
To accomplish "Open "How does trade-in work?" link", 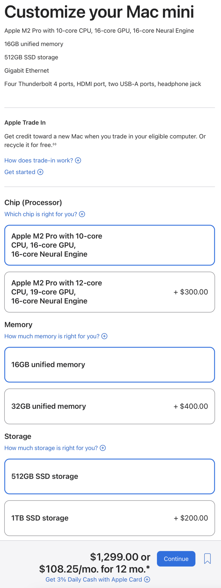I will click(x=38, y=161).
